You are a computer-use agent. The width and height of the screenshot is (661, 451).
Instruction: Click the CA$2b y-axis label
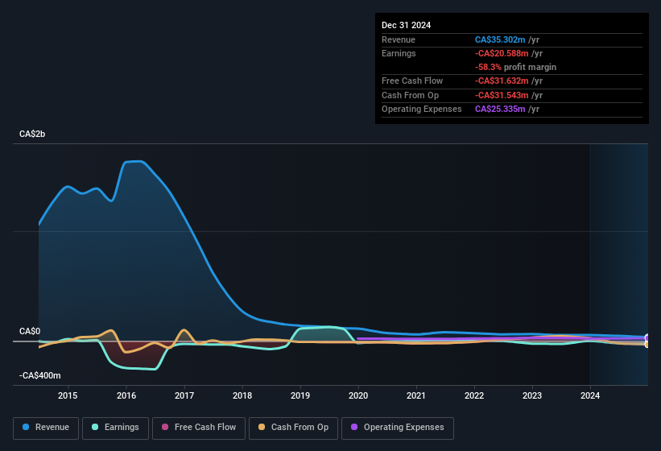(x=32, y=134)
